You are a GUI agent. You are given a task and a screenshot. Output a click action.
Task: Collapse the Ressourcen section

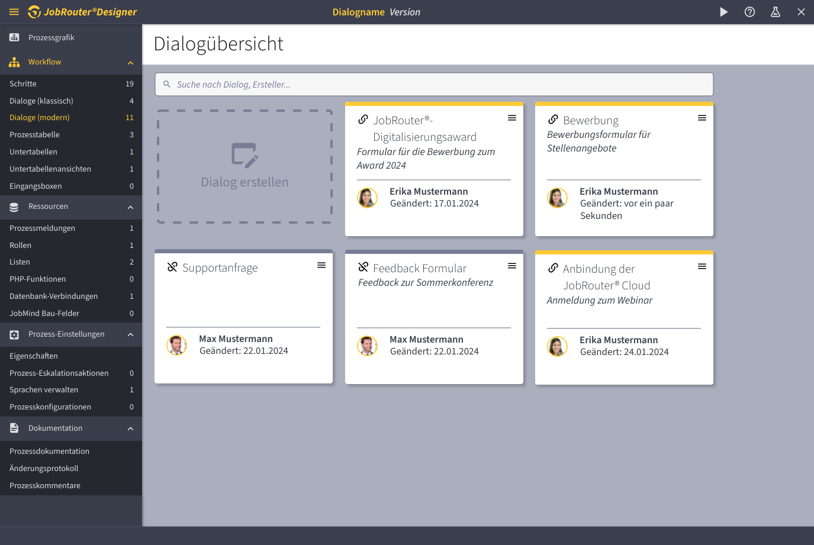tap(130, 207)
